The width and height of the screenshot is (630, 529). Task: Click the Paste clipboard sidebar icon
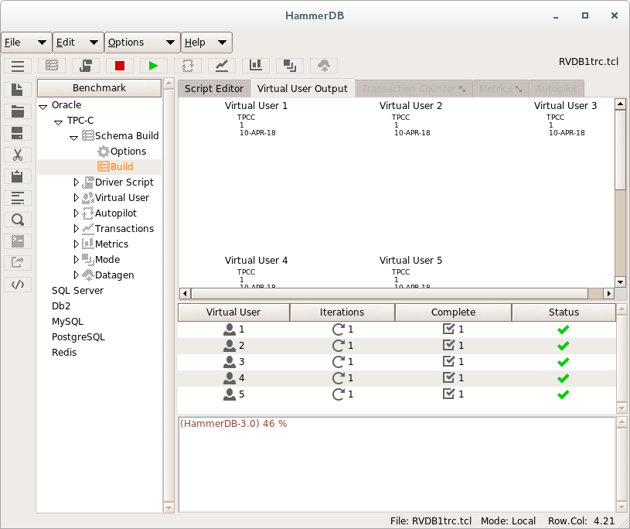click(x=18, y=176)
